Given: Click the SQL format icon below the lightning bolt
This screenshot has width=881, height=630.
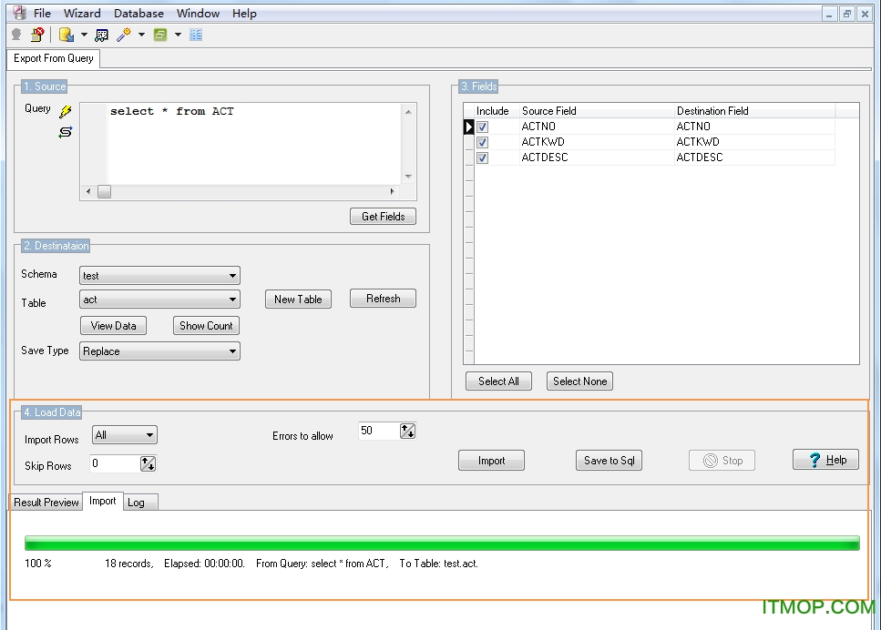Looking at the screenshot, I should tap(66, 131).
